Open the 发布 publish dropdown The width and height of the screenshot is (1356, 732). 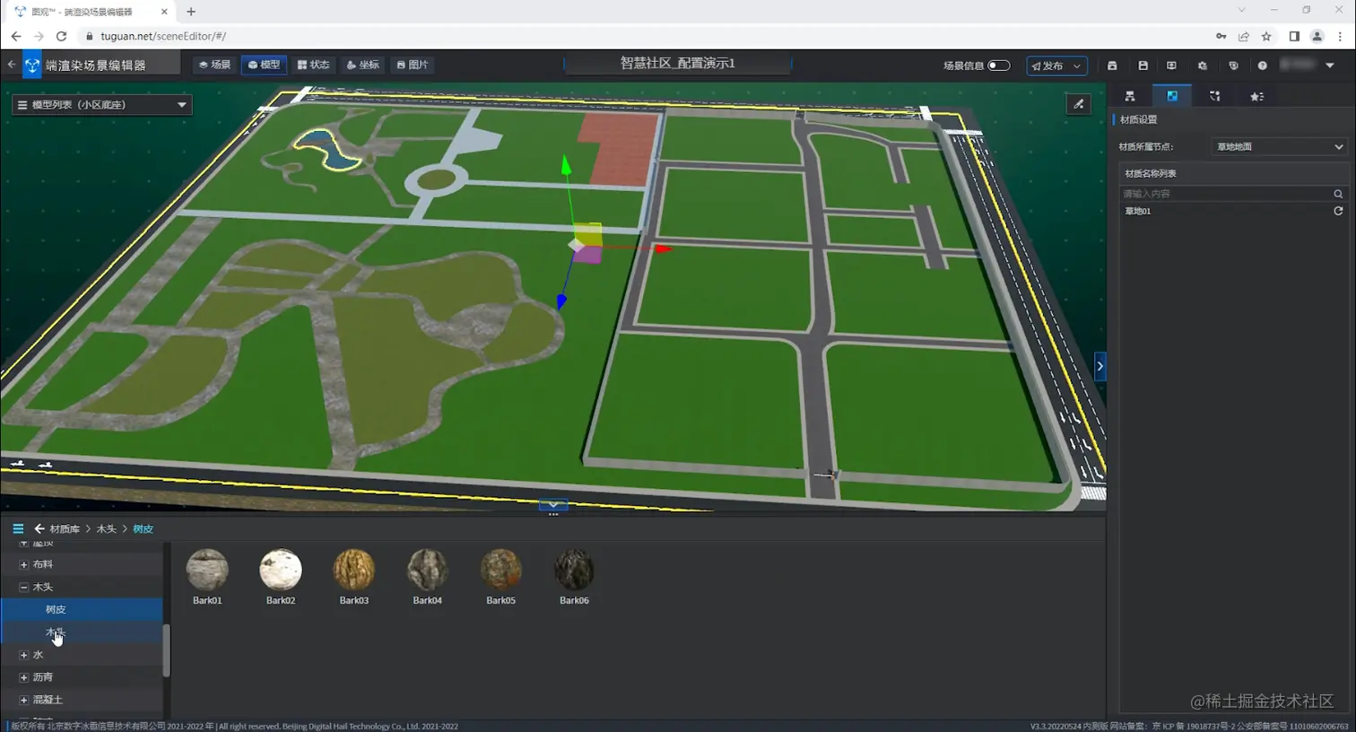pyautogui.click(x=1057, y=65)
